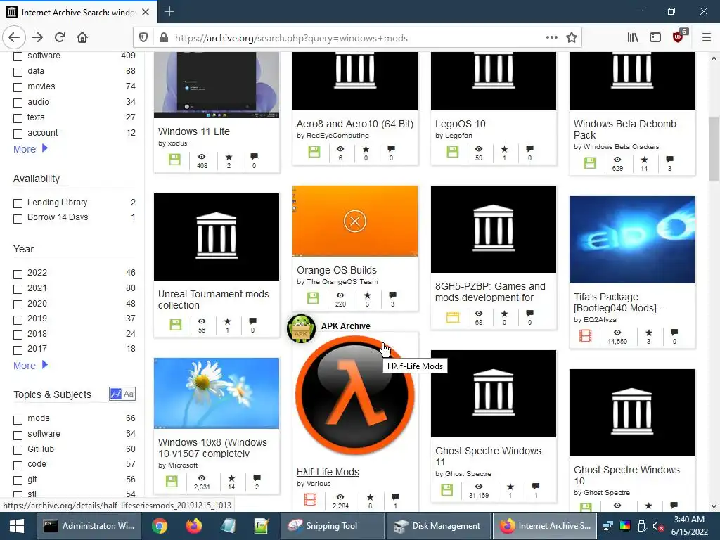Toggle the topics chart view icon

(116, 394)
